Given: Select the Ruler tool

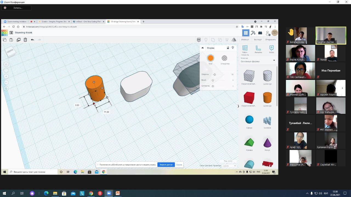Looking at the screenshot, I should (x=258, y=48).
